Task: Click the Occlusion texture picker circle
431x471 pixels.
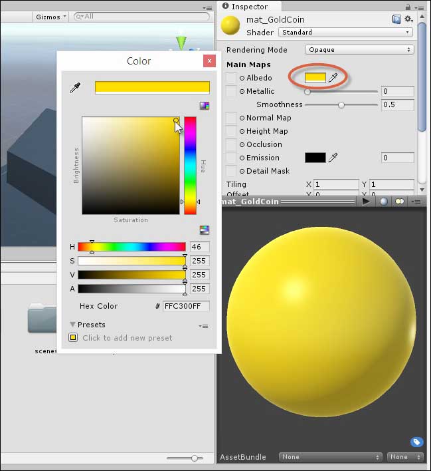Action: (x=242, y=144)
